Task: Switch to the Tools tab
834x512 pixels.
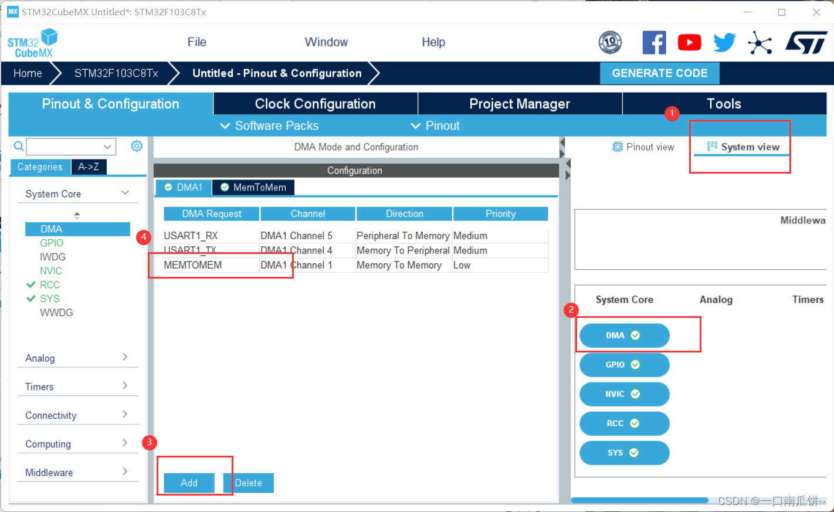Action: (724, 104)
